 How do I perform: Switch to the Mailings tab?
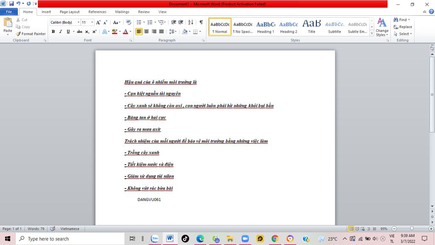pyautogui.click(x=122, y=11)
